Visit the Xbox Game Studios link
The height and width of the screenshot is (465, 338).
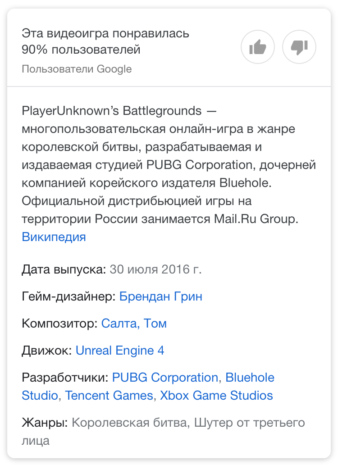(216, 396)
